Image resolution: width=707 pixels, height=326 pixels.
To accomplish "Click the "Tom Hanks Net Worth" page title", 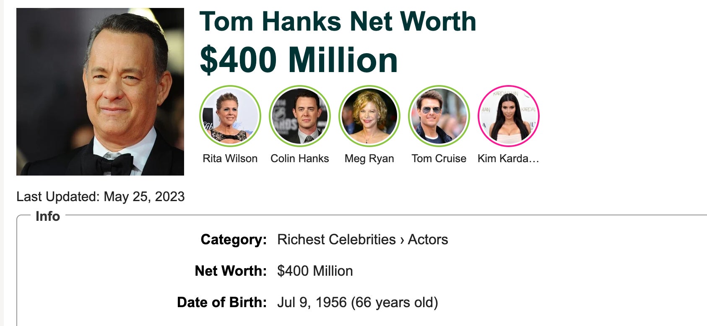I will [338, 21].
